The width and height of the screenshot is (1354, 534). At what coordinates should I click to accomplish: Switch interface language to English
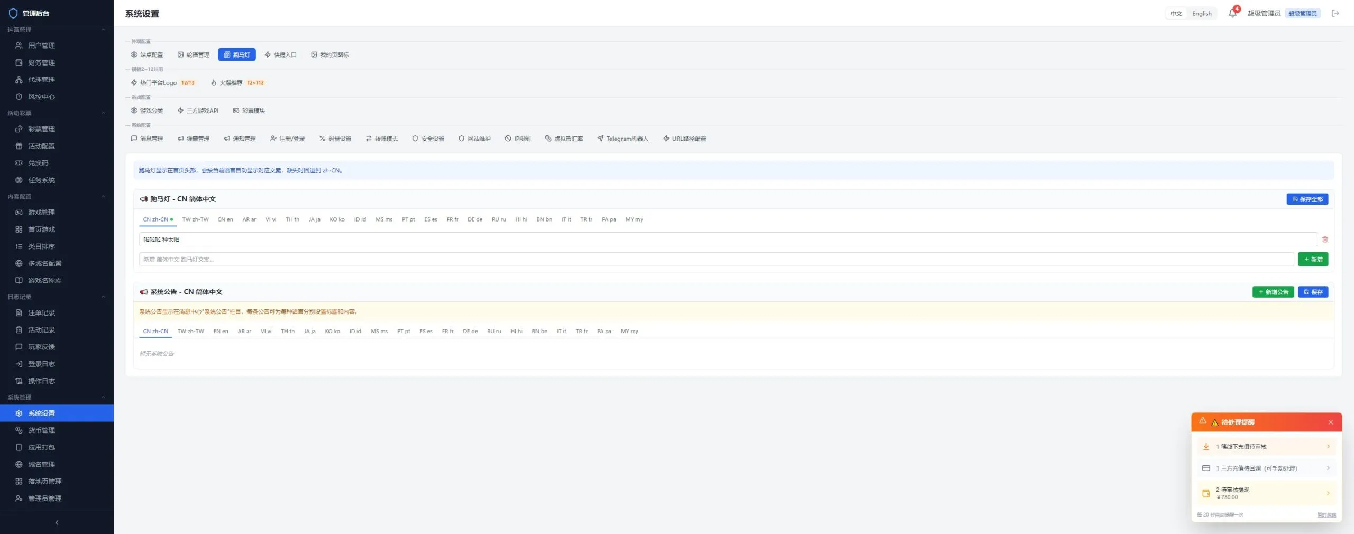click(x=1202, y=14)
